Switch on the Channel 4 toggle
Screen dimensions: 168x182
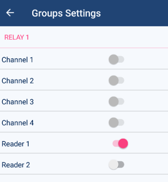116,123
